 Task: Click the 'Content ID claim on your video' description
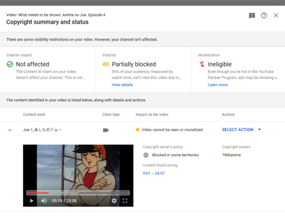click(x=51, y=74)
